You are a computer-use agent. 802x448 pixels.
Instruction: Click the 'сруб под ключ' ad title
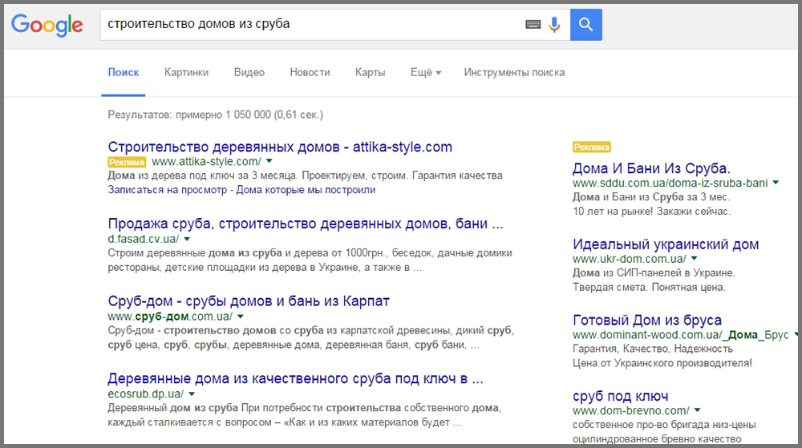[x=620, y=396]
